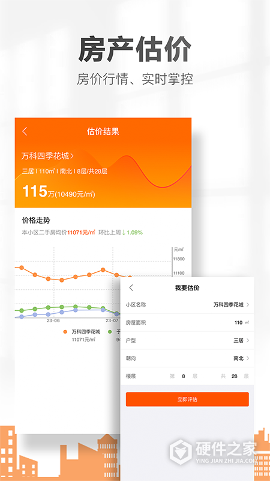Open the 户型 三居 selector
The image size is (270, 481).
(241, 340)
